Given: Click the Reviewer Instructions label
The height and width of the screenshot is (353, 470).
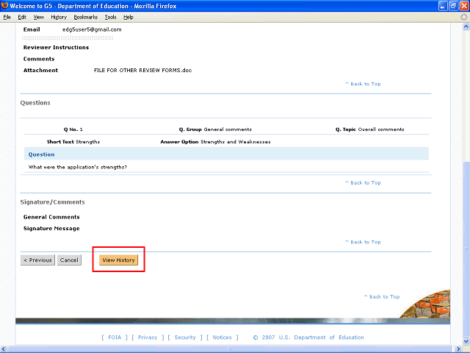Looking at the screenshot, I should pos(56,47).
